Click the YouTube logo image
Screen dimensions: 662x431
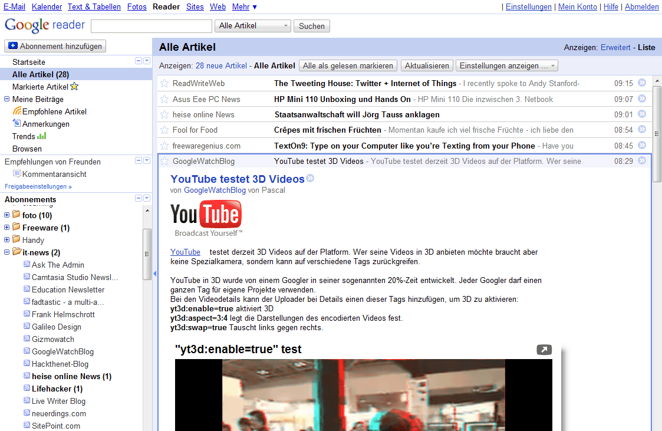point(206,218)
